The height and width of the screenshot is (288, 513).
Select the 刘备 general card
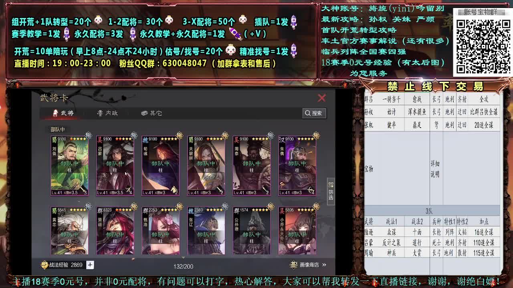[69, 166]
